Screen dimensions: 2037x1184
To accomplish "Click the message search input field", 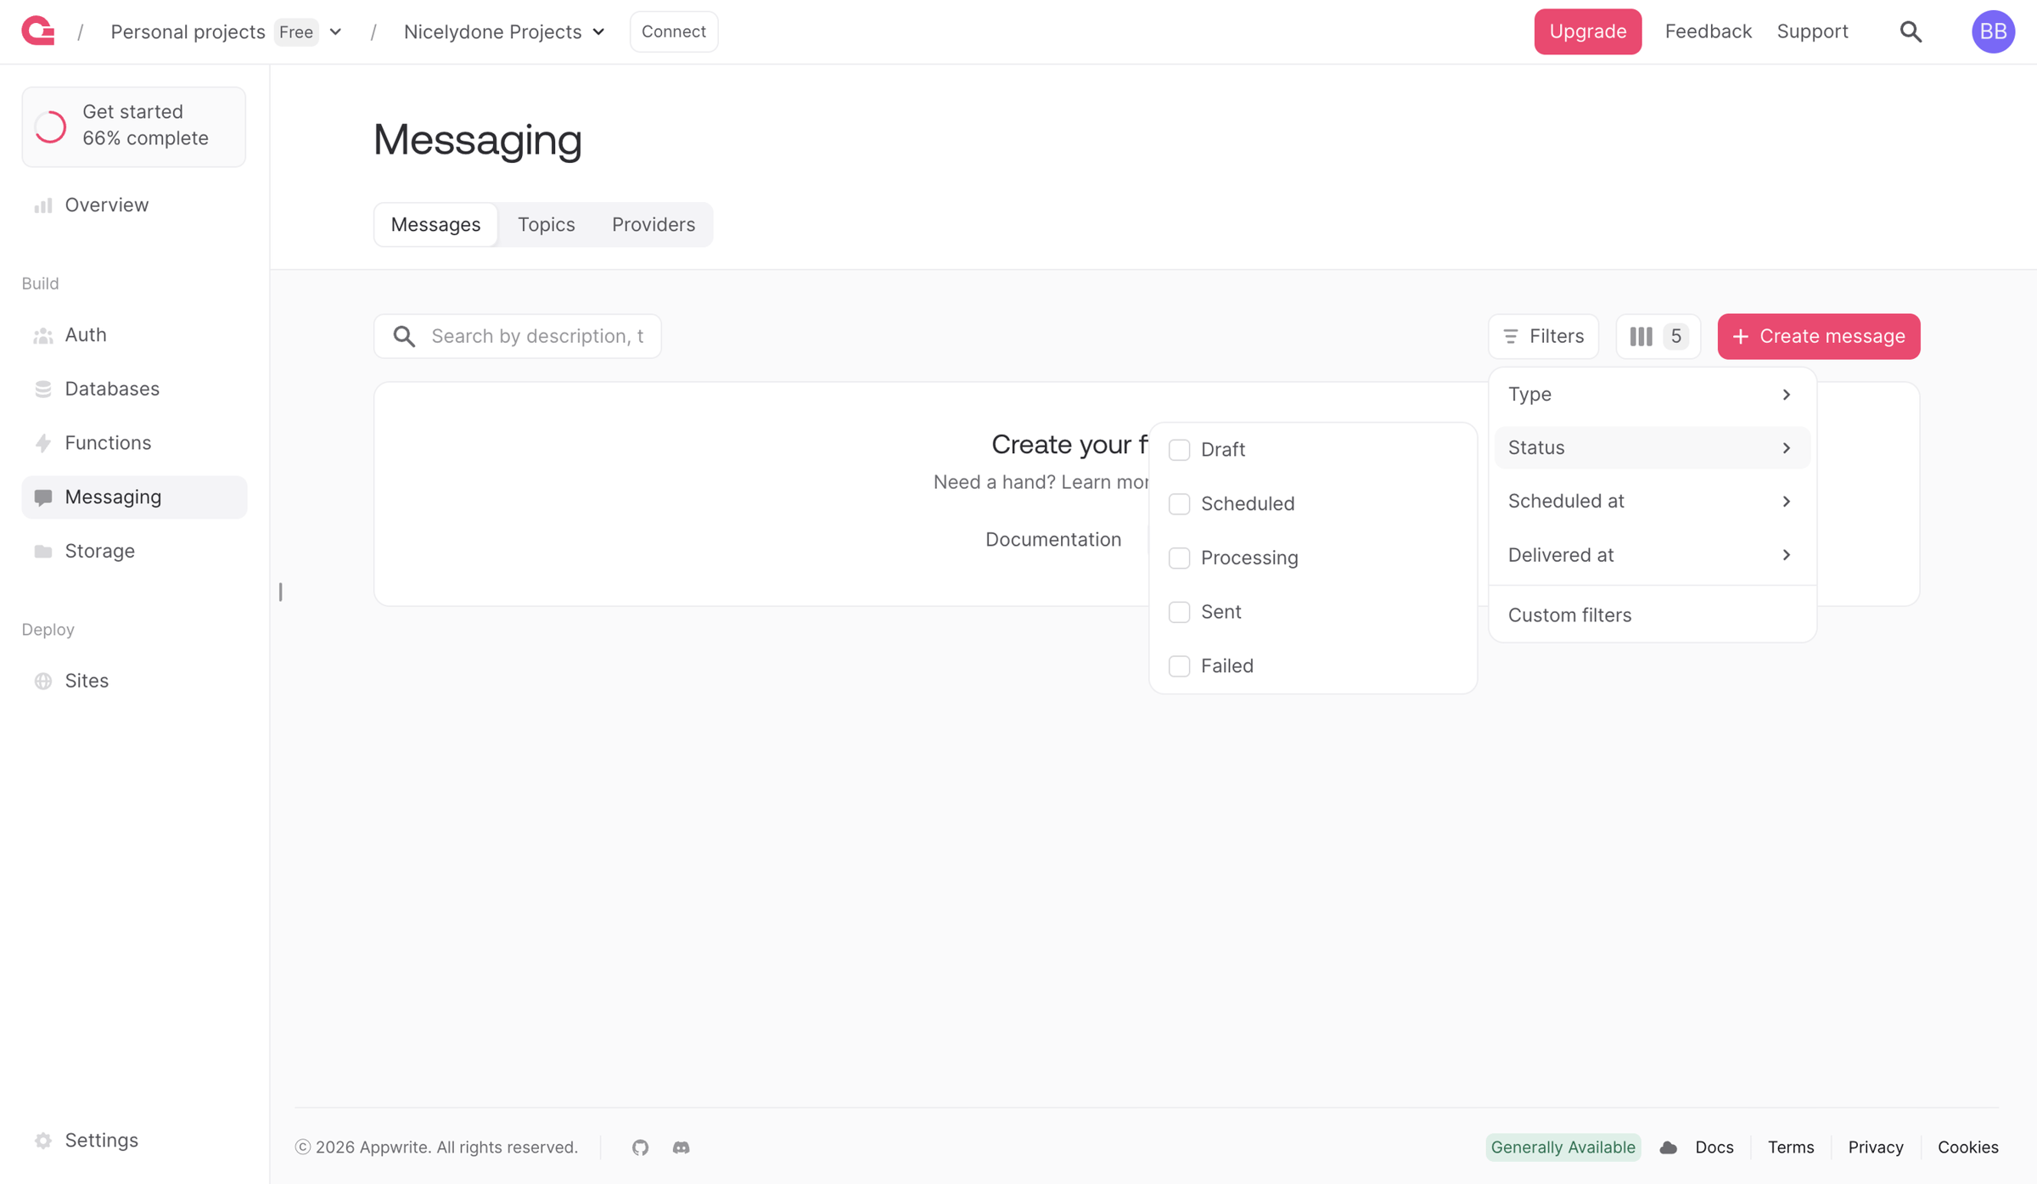I will point(517,336).
